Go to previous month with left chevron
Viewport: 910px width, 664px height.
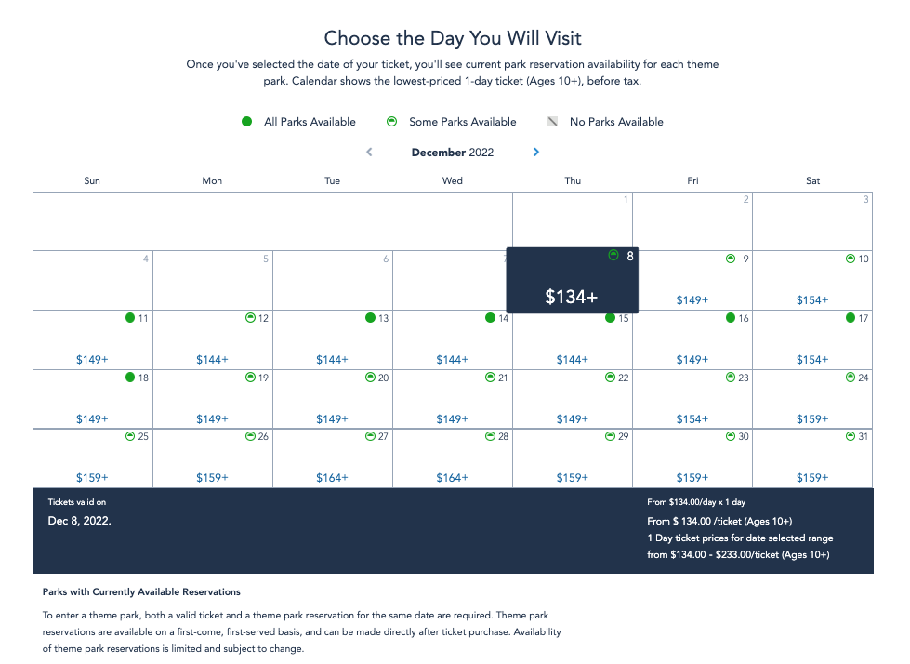coord(369,153)
